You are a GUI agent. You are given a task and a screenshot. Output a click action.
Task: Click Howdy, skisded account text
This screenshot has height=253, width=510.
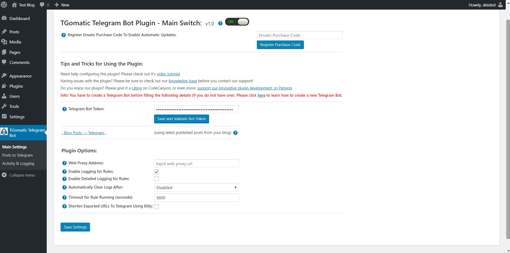[482, 5]
